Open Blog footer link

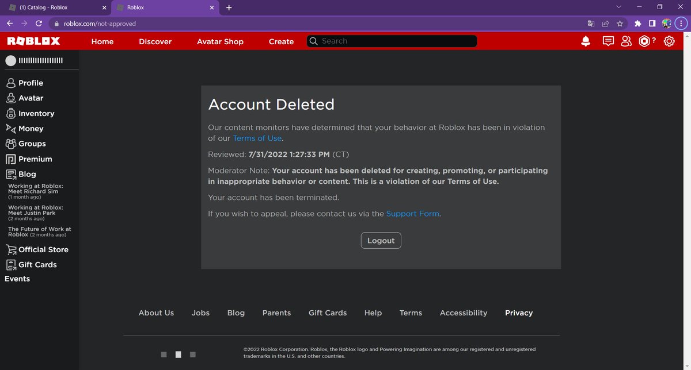236,313
